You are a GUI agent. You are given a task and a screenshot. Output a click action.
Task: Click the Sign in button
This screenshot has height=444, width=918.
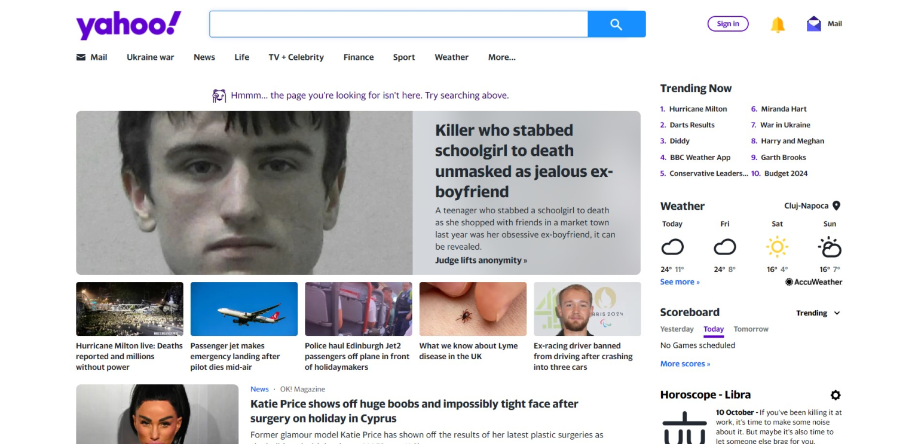tap(728, 24)
